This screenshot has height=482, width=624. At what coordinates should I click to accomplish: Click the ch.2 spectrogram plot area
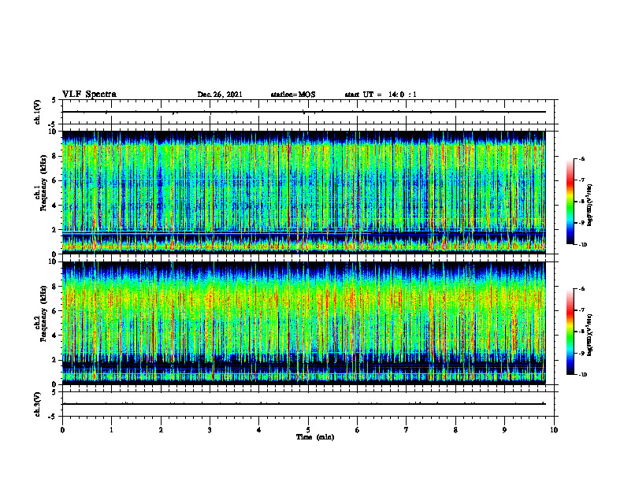pos(304,323)
